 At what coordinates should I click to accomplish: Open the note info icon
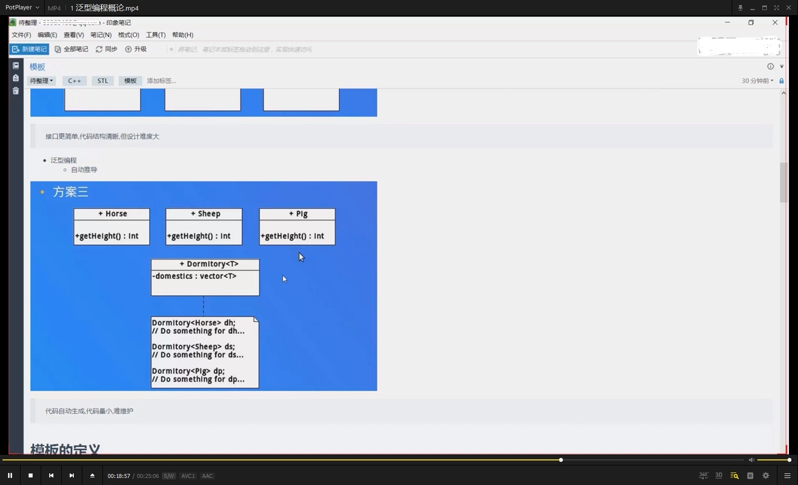pos(770,66)
